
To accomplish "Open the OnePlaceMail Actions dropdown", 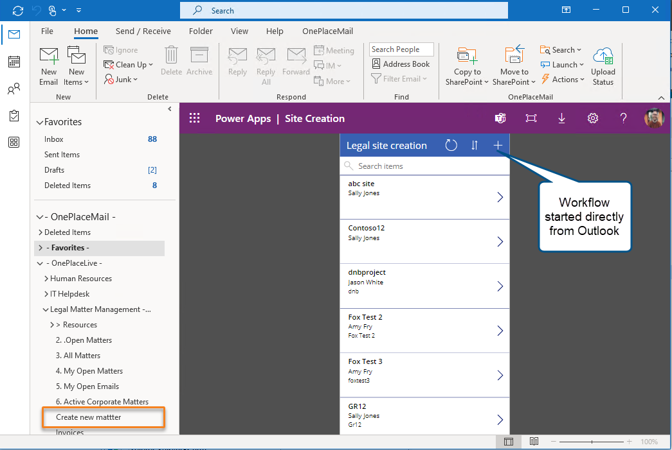I will coord(562,79).
